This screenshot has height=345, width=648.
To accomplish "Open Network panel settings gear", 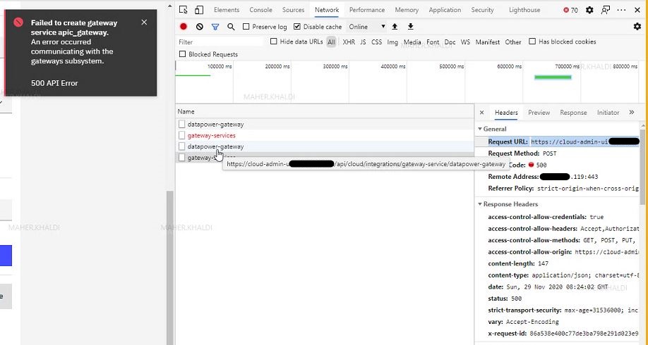I will coord(637,26).
